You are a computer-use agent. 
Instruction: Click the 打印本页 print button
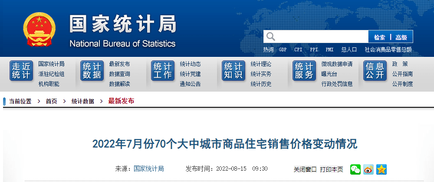pyautogui.click(x=332, y=169)
